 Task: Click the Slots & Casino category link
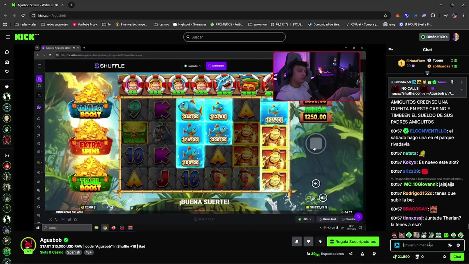coord(52,252)
